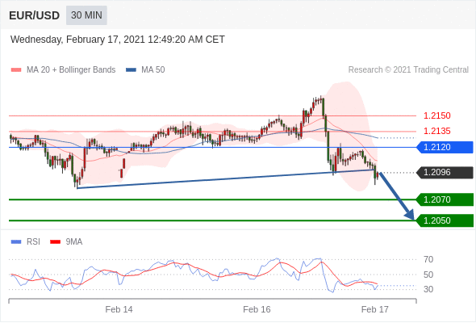
Task: Select the black 1.2096 current price tag
Action: click(x=445, y=173)
